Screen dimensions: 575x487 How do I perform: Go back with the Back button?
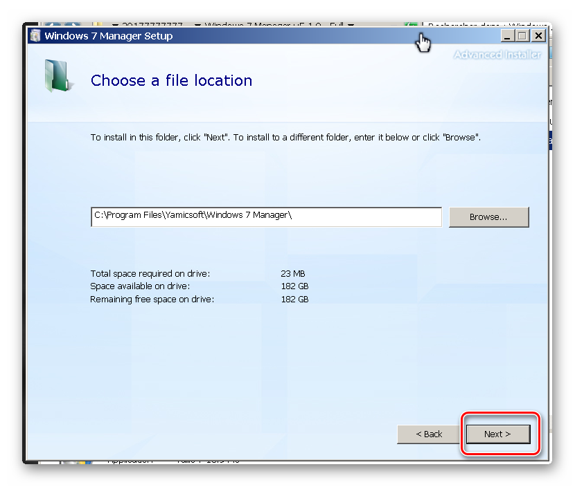[x=429, y=434]
